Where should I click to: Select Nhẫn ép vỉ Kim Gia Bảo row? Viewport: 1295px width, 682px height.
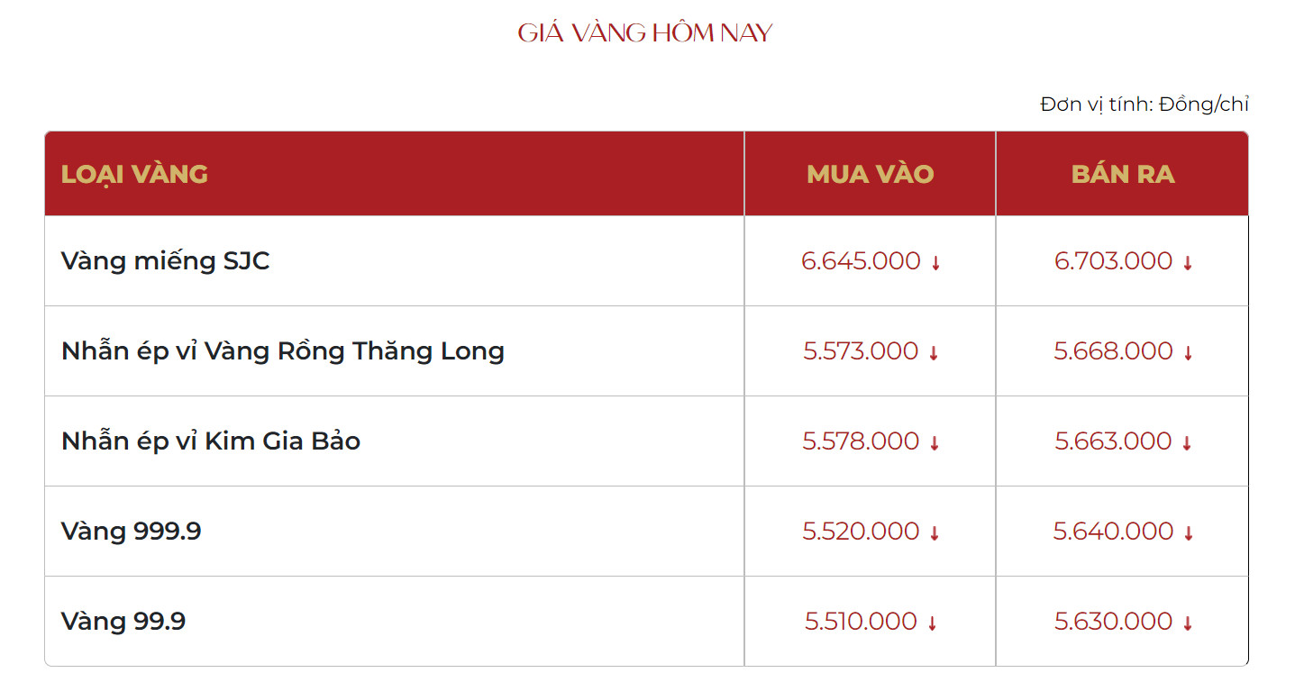tap(211, 441)
